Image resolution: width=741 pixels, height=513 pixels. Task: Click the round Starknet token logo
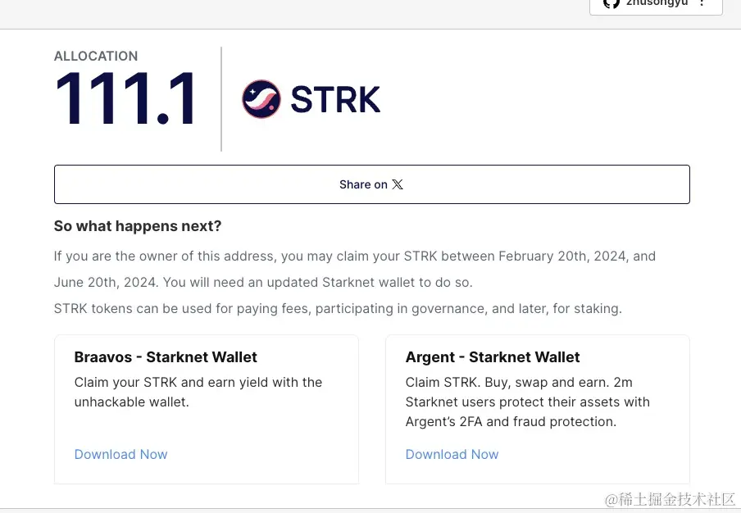point(261,98)
